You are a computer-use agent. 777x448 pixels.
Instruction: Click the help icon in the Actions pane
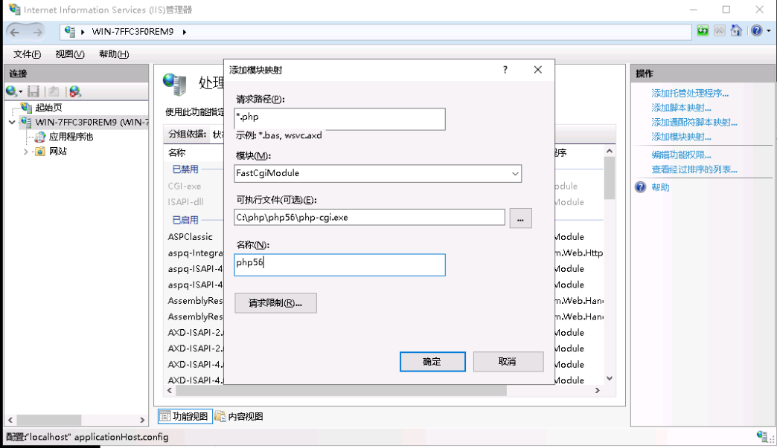640,187
